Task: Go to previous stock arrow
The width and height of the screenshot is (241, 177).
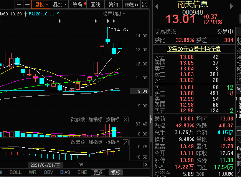Action: point(157,7)
